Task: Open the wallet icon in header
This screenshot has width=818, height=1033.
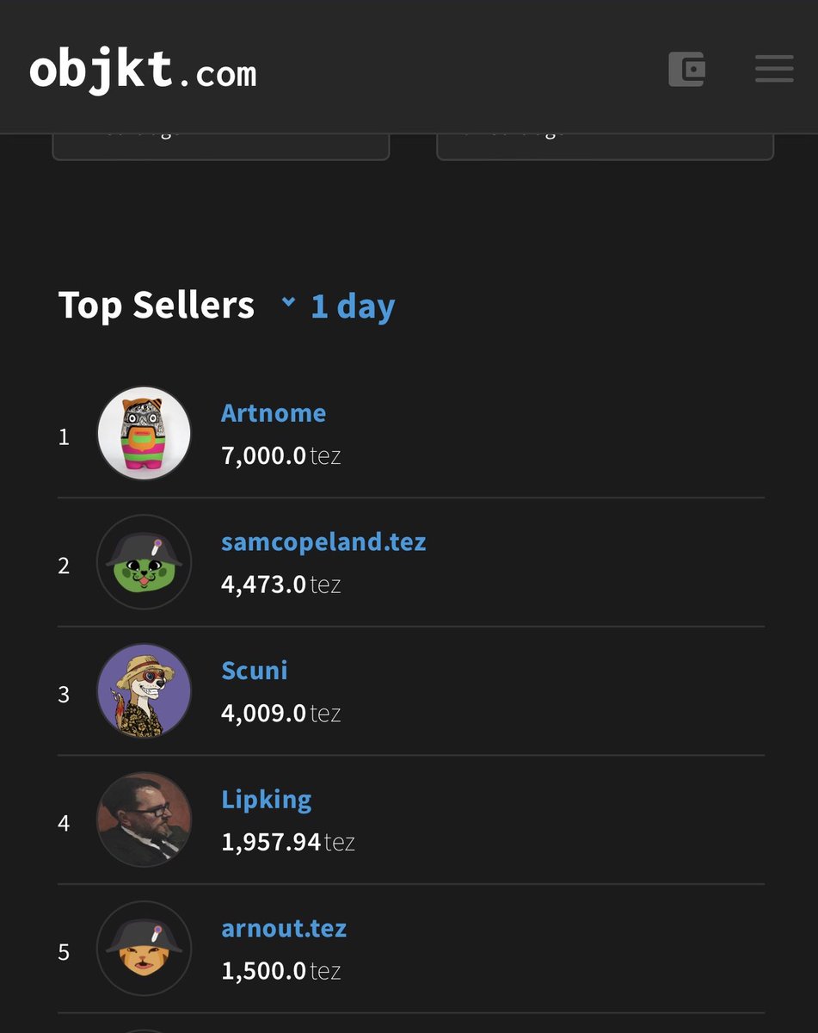Action: tap(686, 69)
